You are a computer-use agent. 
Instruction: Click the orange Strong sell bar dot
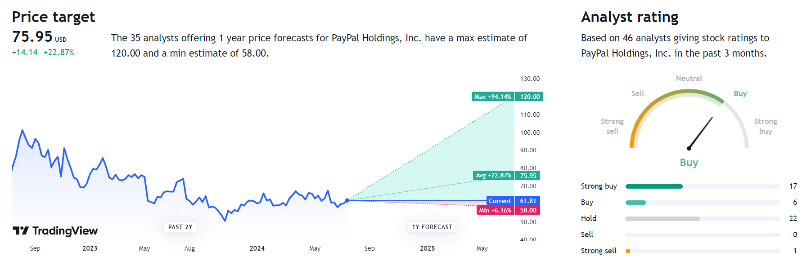coord(628,251)
